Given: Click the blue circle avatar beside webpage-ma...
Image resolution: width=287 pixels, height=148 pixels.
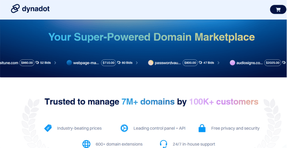Looking at the screenshot, I should click(69, 63).
